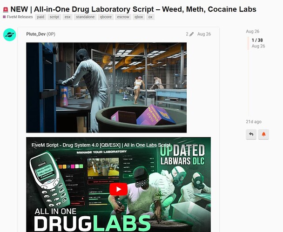Click the reply arrow button

(x=251, y=134)
